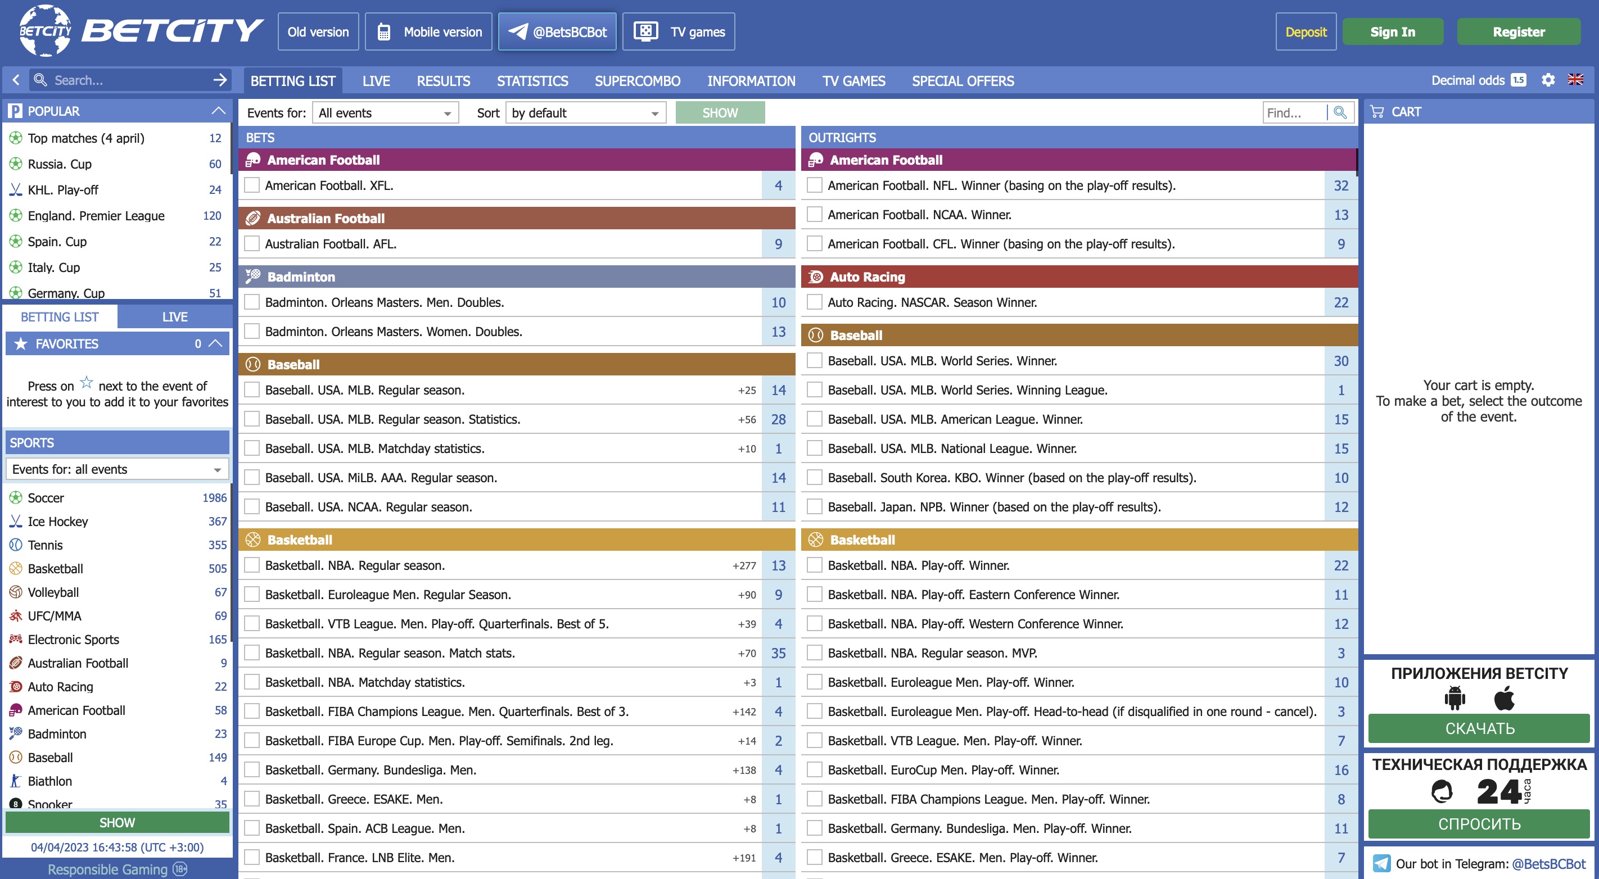The height and width of the screenshot is (879, 1599).
Task: Click the Old version button
Action: point(318,31)
